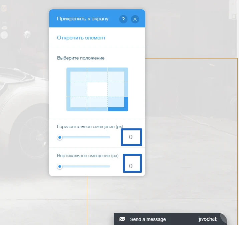
Task: Select bottom-center position in the grid
Action: tap(97, 104)
